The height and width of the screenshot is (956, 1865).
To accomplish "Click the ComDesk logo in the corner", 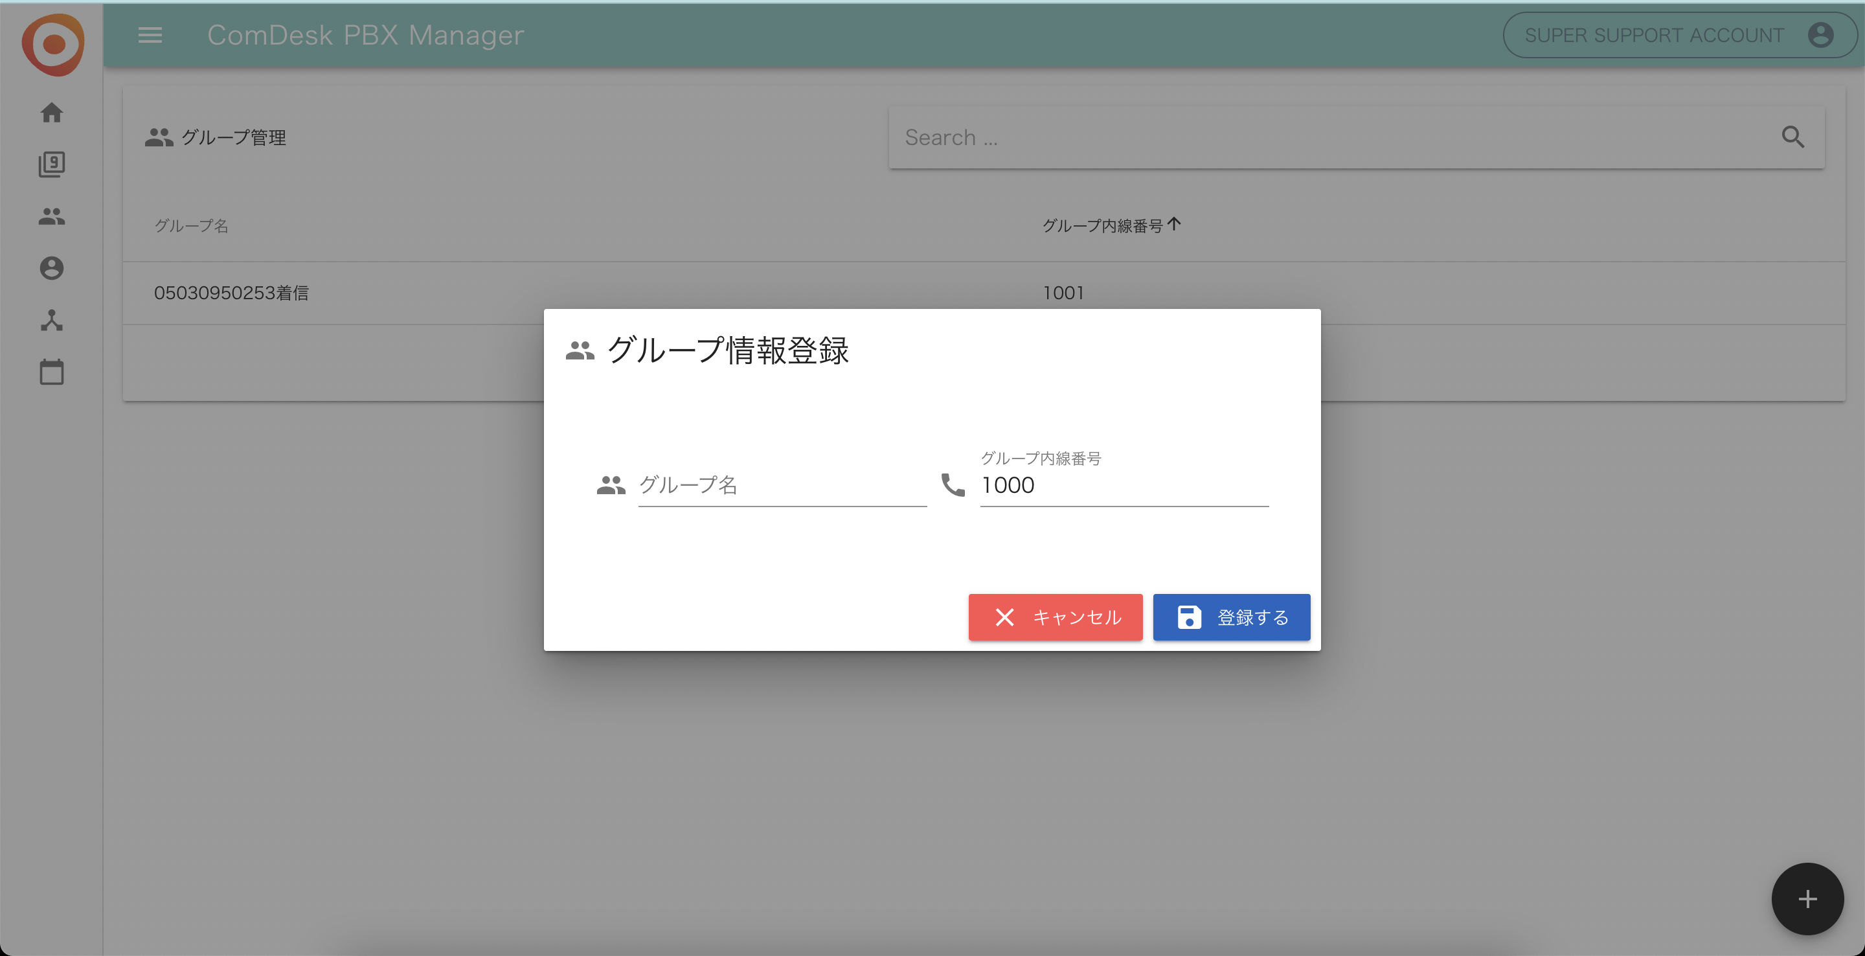I will tap(52, 45).
